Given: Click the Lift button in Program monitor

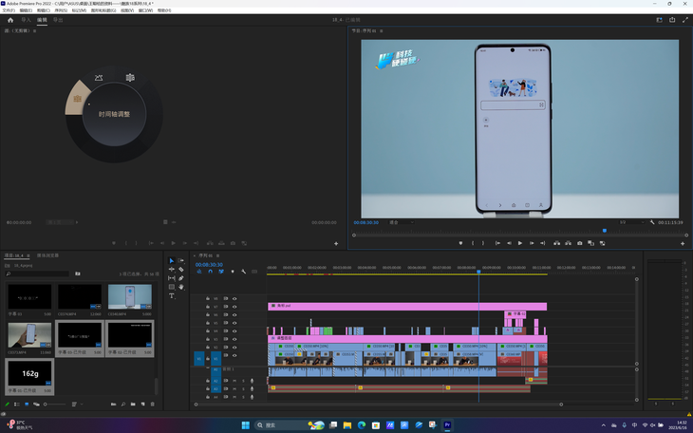Looking at the screenshot, I should (557, 243).
